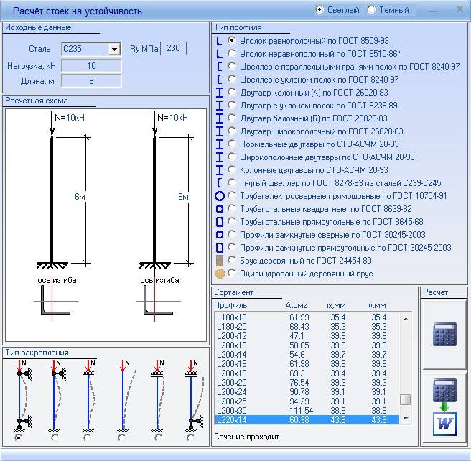
Task: Choose the pinned-pinned support radio button
Action: (x=19, y=437)
